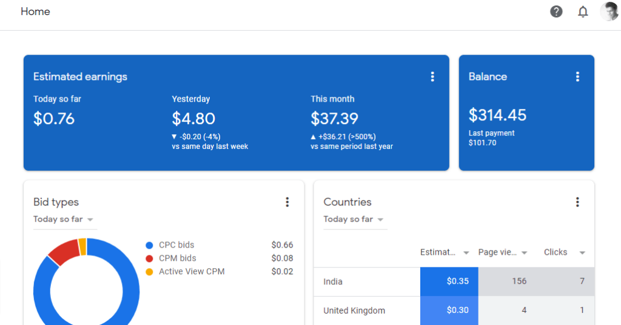This screenshot has height=325, width=621.
Task: Select the Home page title
Action: (35, 11)
